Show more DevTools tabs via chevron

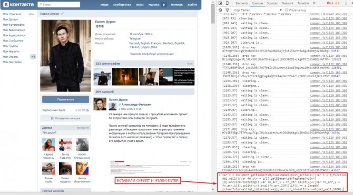(314, 3)
